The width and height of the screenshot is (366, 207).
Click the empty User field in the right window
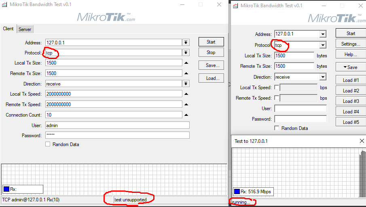pos(300,109)
